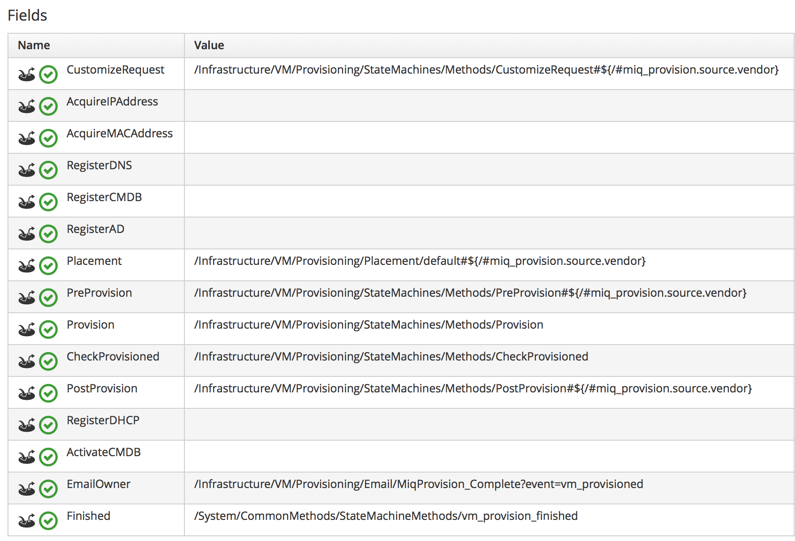
Task: Click the state icon beside PreProvision
Action: point(27,298)
